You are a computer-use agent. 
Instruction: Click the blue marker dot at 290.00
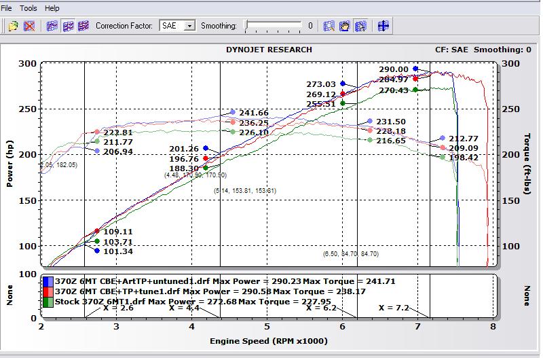click(x=415, y=69)
